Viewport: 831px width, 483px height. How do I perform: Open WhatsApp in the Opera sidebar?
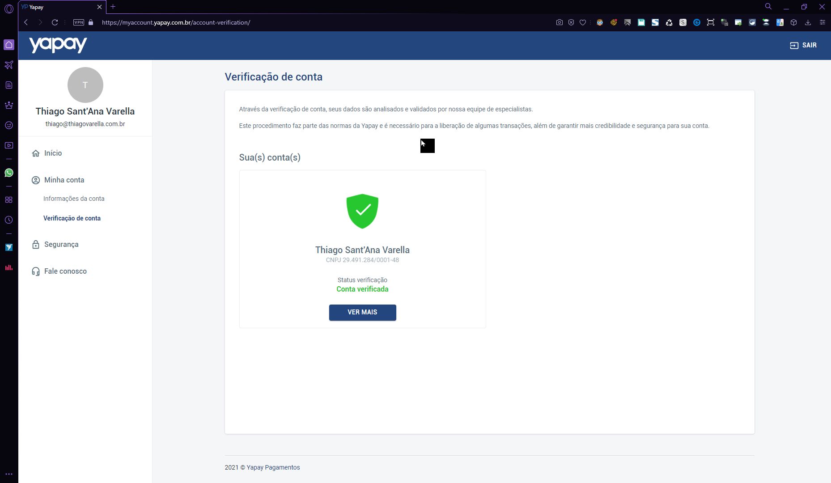9,173
